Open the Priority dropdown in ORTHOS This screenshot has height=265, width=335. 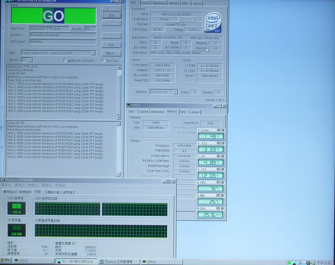30,60
